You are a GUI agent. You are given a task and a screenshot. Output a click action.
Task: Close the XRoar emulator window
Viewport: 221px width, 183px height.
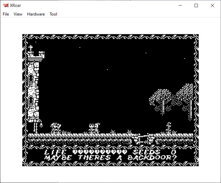pyautogui.click(x=212, y=6)
